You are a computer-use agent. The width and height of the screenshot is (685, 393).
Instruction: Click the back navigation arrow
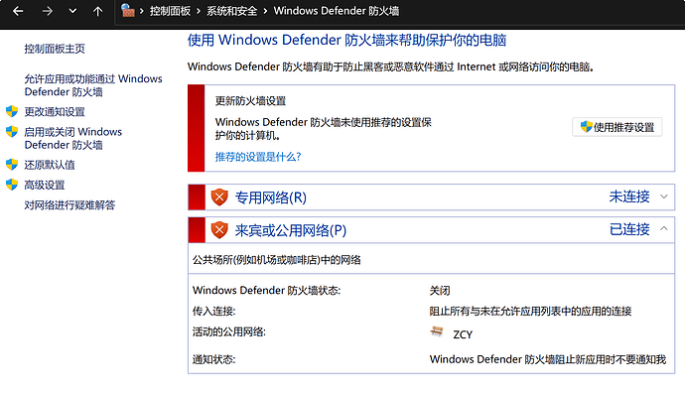pos(18,11)
